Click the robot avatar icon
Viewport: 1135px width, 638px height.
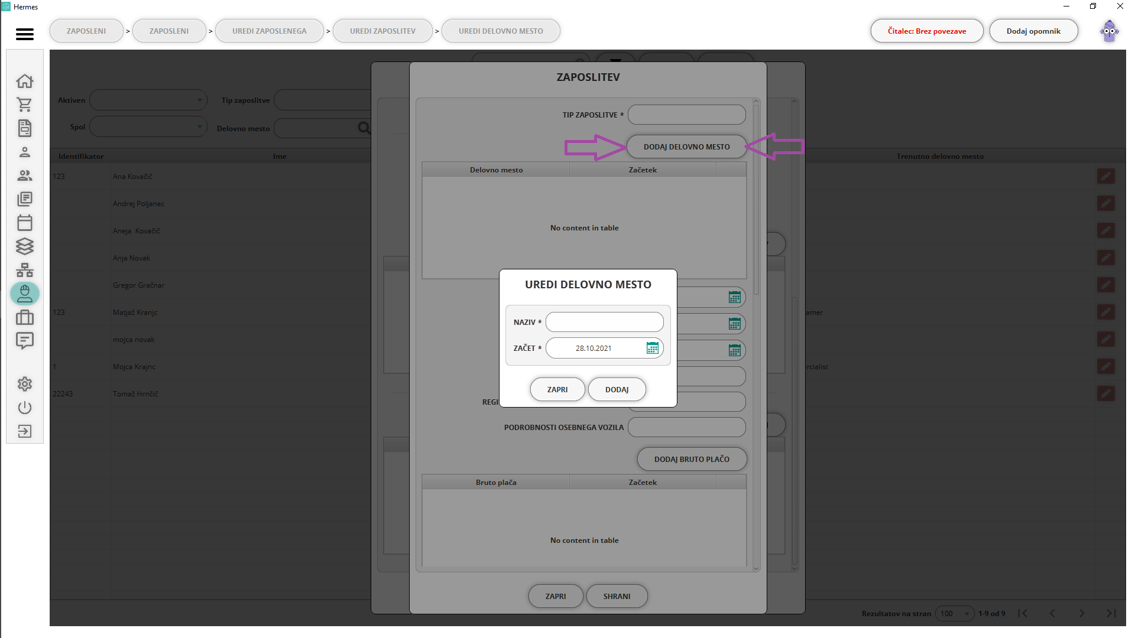click(1109, 31)
